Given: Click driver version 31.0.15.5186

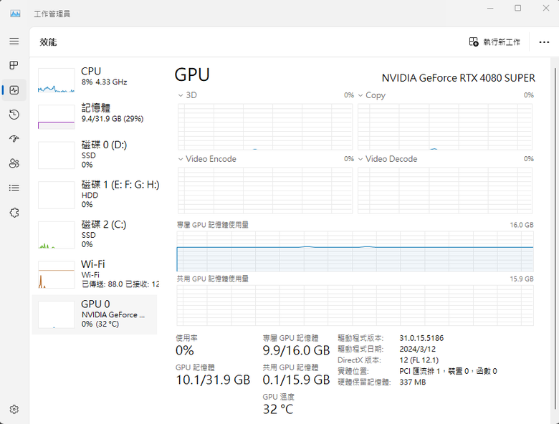Looking at the screenshot, I should click(421, 338).
